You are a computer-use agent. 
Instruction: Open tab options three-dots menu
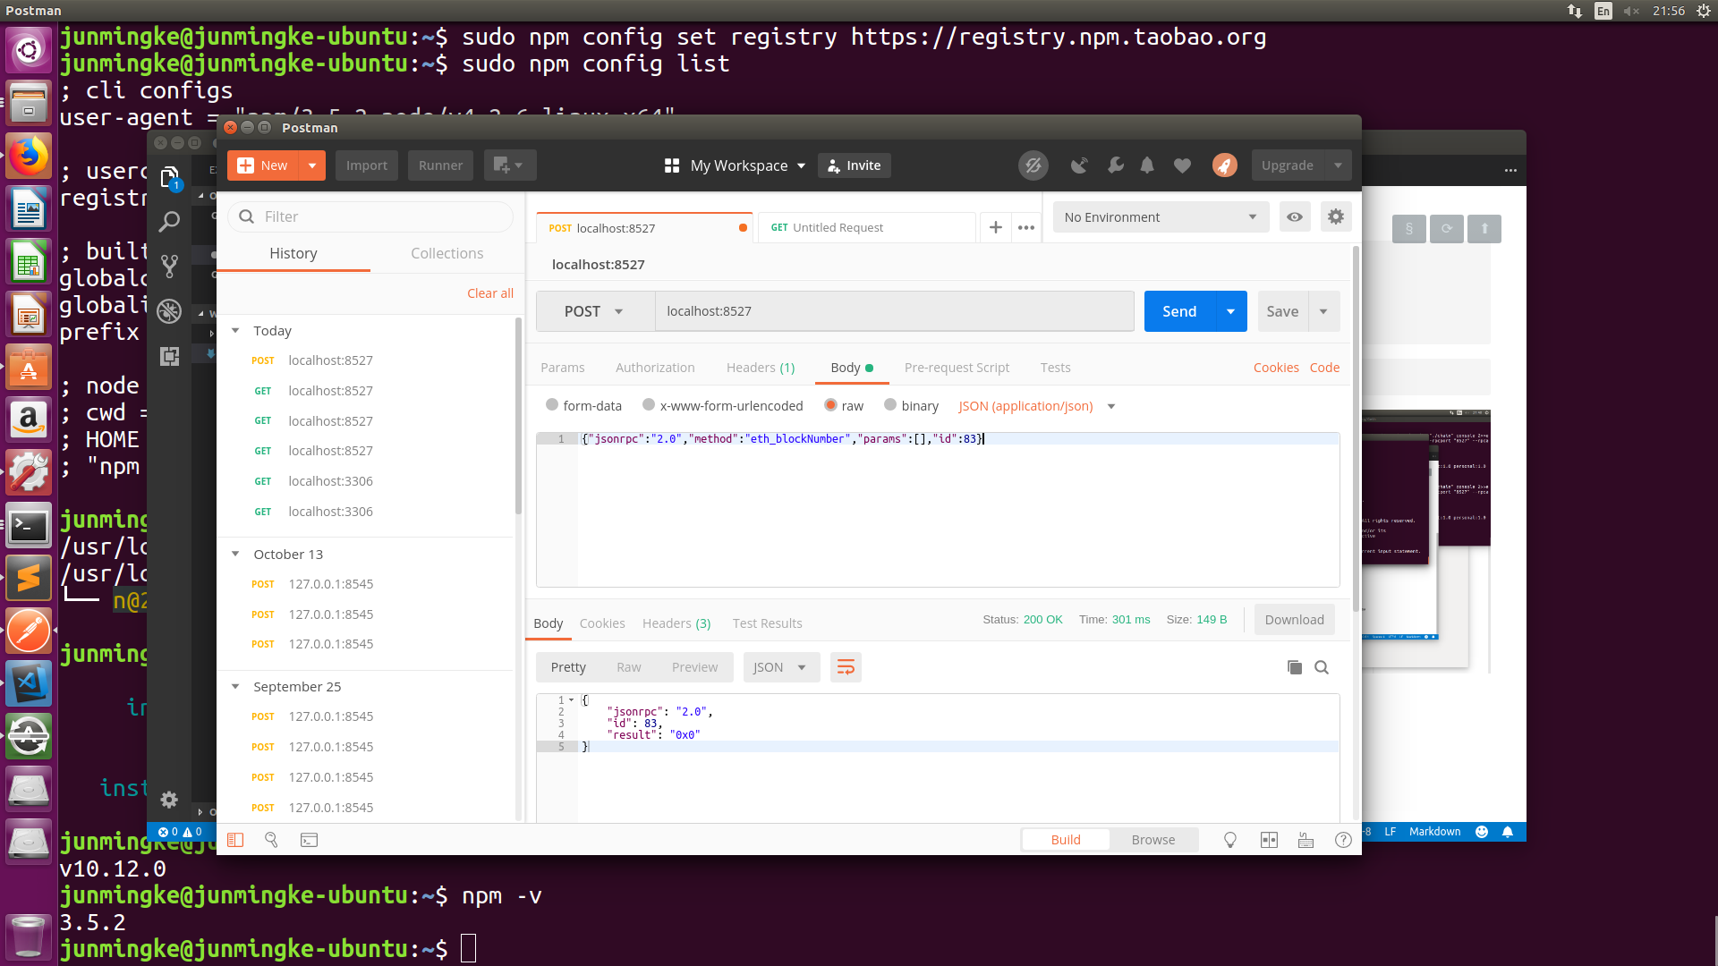click(x=1026, y=227)
